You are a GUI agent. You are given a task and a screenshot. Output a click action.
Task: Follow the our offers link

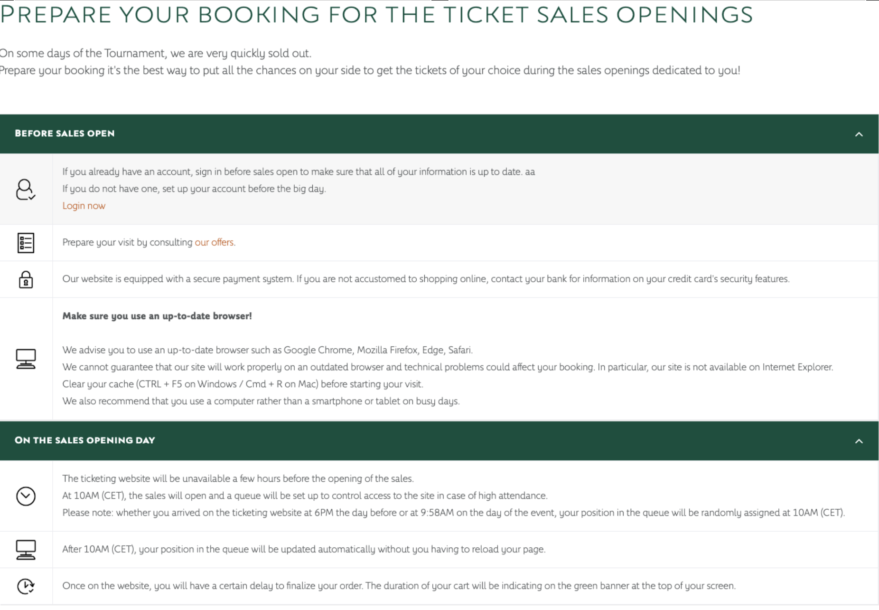click(x=215, y=242)
